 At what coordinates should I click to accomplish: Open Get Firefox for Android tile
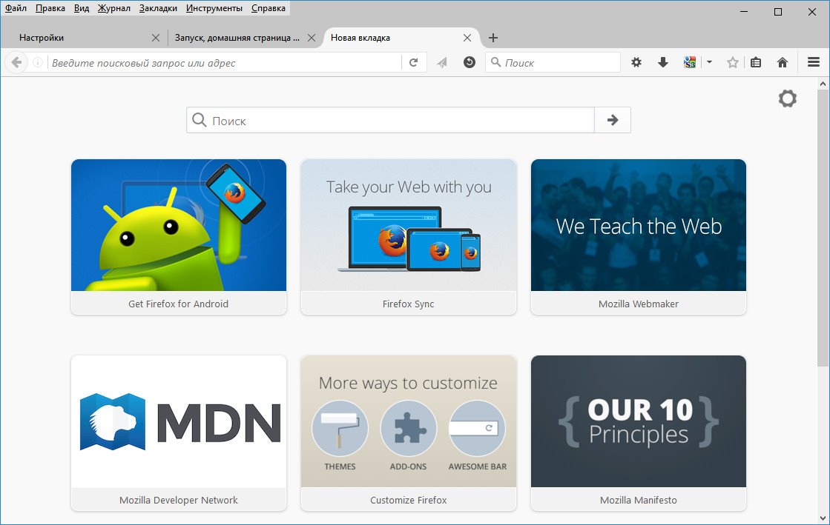tap(179, 224)
